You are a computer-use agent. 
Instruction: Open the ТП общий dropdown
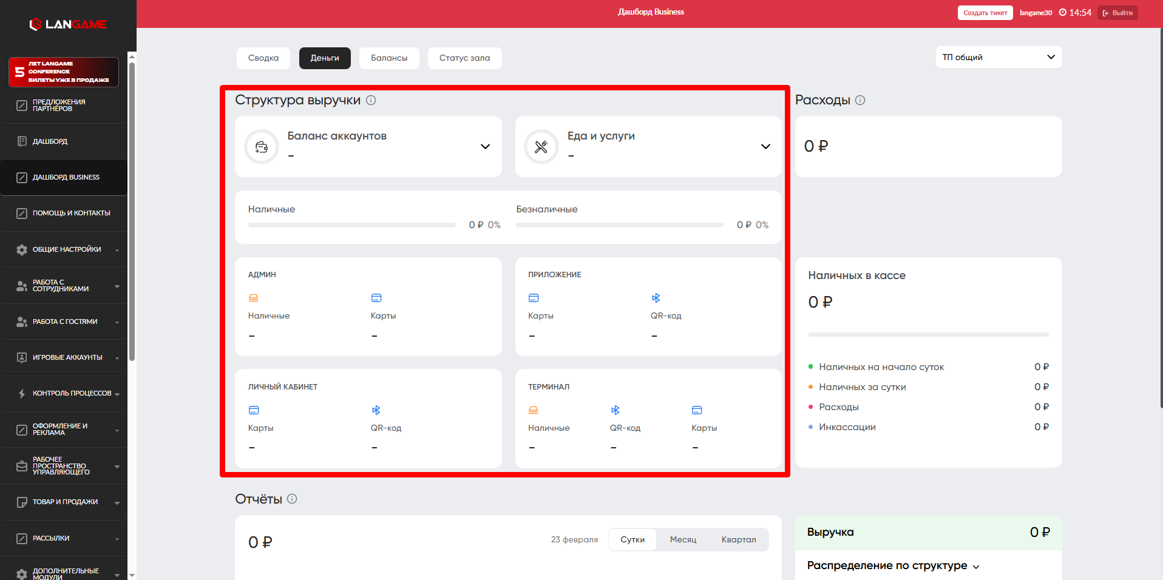point(999,57)
